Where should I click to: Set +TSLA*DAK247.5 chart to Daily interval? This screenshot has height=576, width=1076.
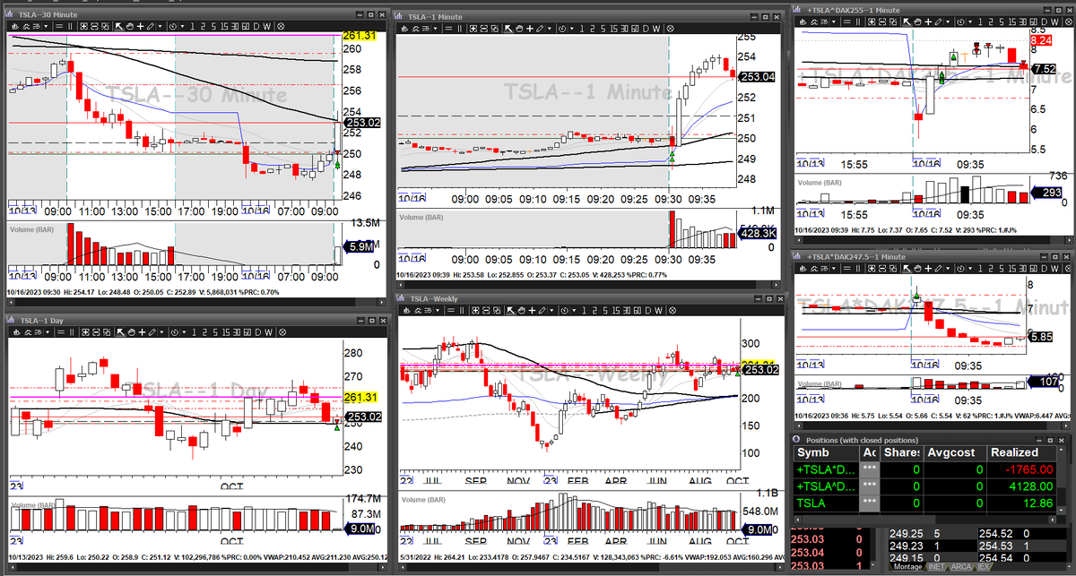pyautogui.click(x=1045, y=269)
